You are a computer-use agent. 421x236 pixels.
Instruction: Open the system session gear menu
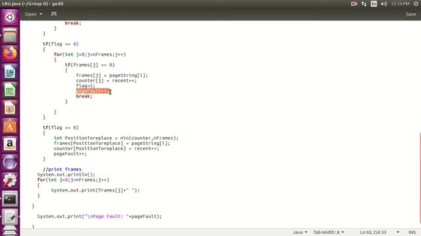[416, 4]
